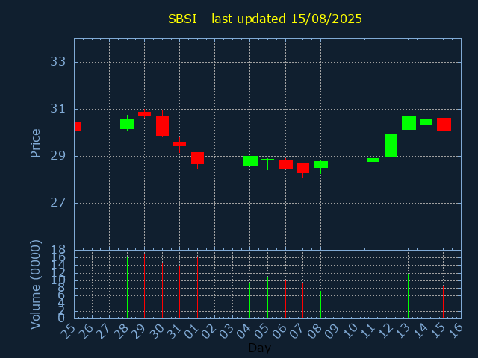Select the tall green candlestick for day 12
Screen dimensions: 478x358
391,145
